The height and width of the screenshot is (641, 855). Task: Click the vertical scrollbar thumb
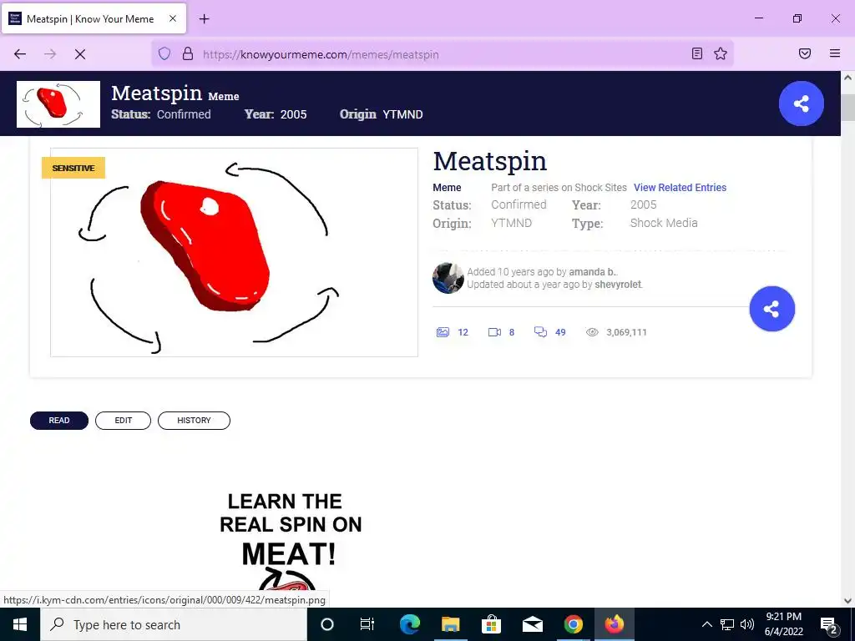pyautogui.click(x=848, y=108)
